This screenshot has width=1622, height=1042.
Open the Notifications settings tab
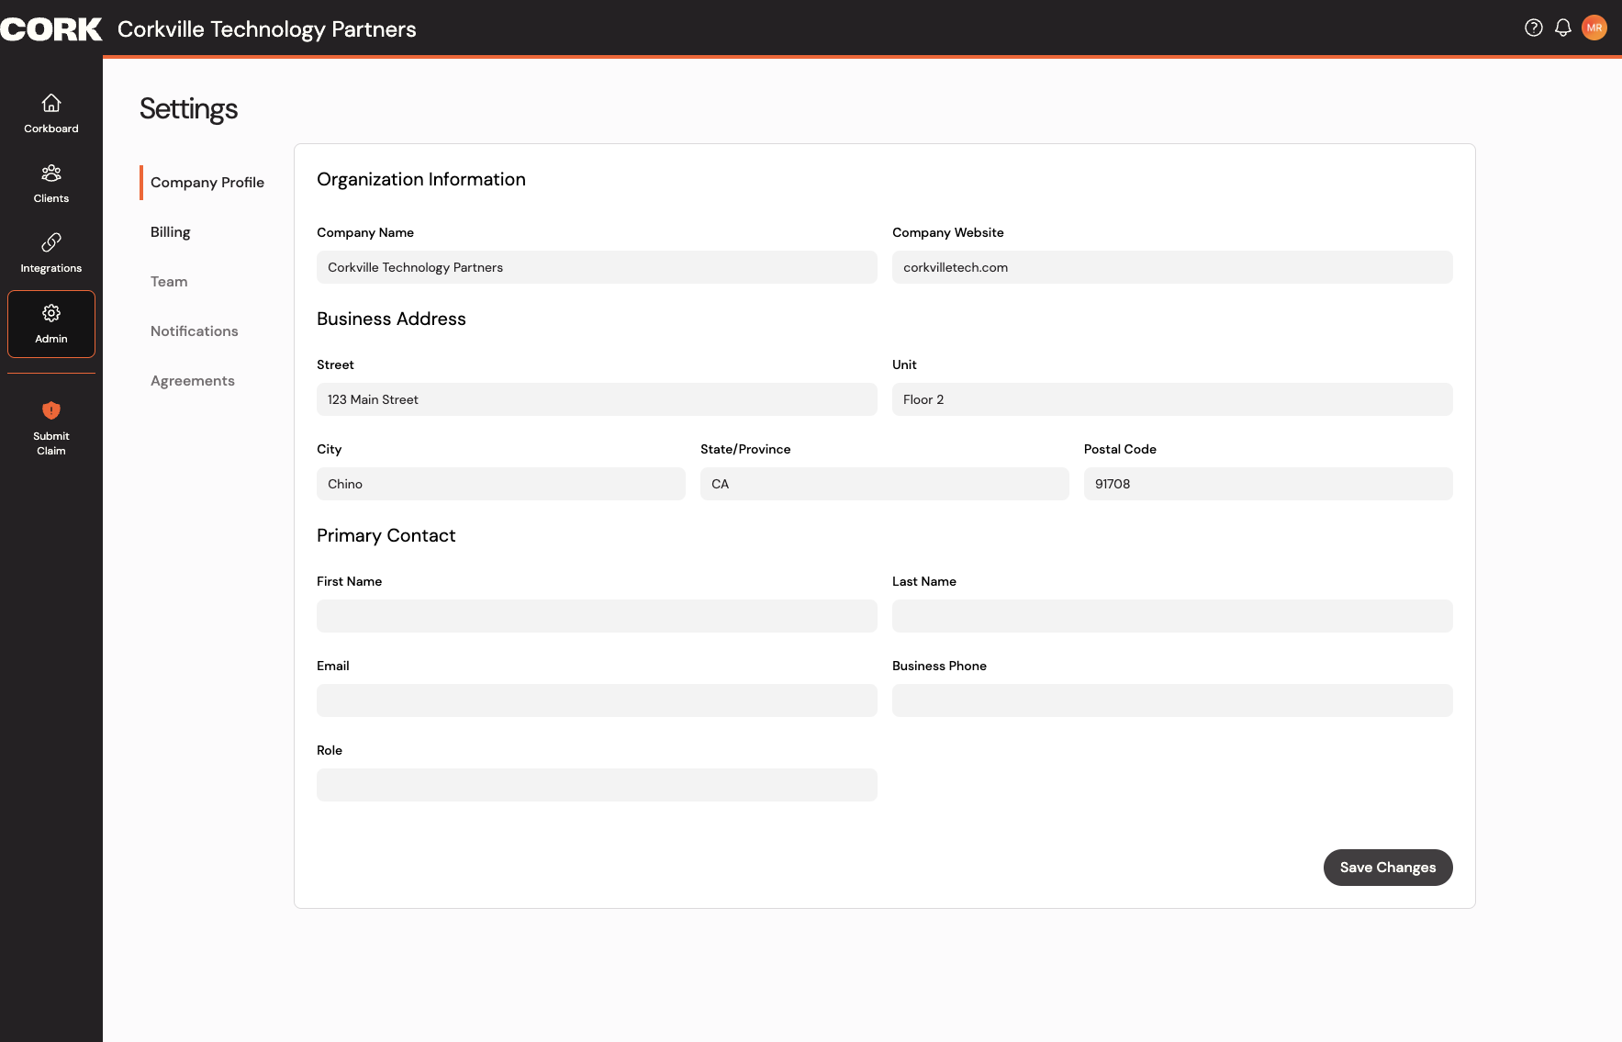coord(195,331)
